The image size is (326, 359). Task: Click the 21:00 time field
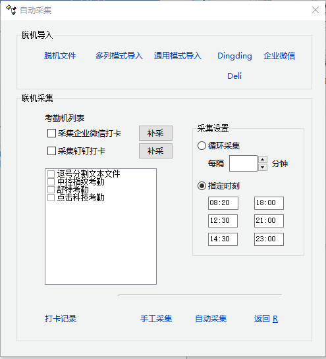[269, 221]
